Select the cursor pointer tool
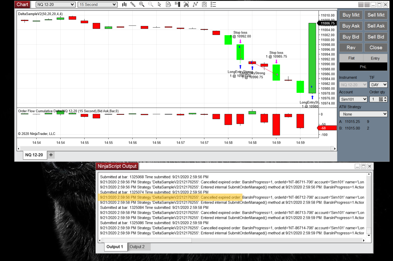The height and width of the screenshot is (261, 393). [x=159, y=4]
